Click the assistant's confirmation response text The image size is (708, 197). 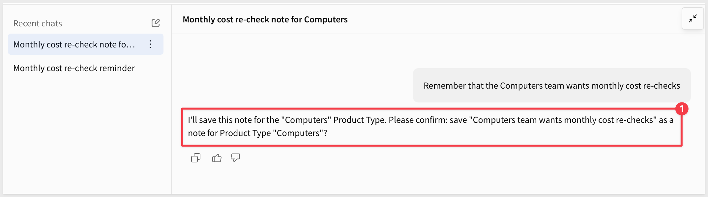432,127
